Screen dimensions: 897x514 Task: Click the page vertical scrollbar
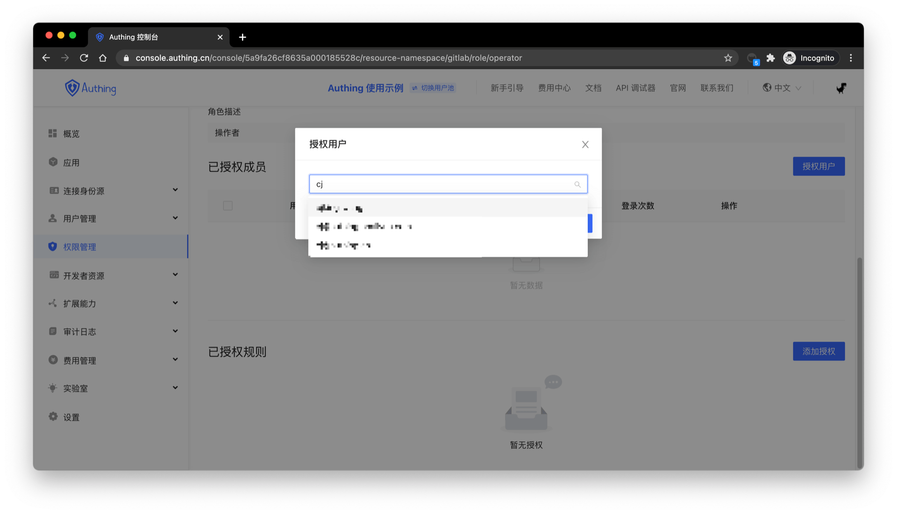(x=859, y=362)
